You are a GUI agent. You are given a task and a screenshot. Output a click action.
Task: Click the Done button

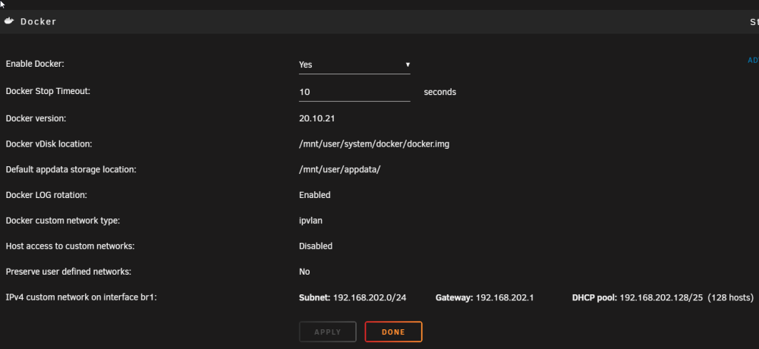point(393,332)
